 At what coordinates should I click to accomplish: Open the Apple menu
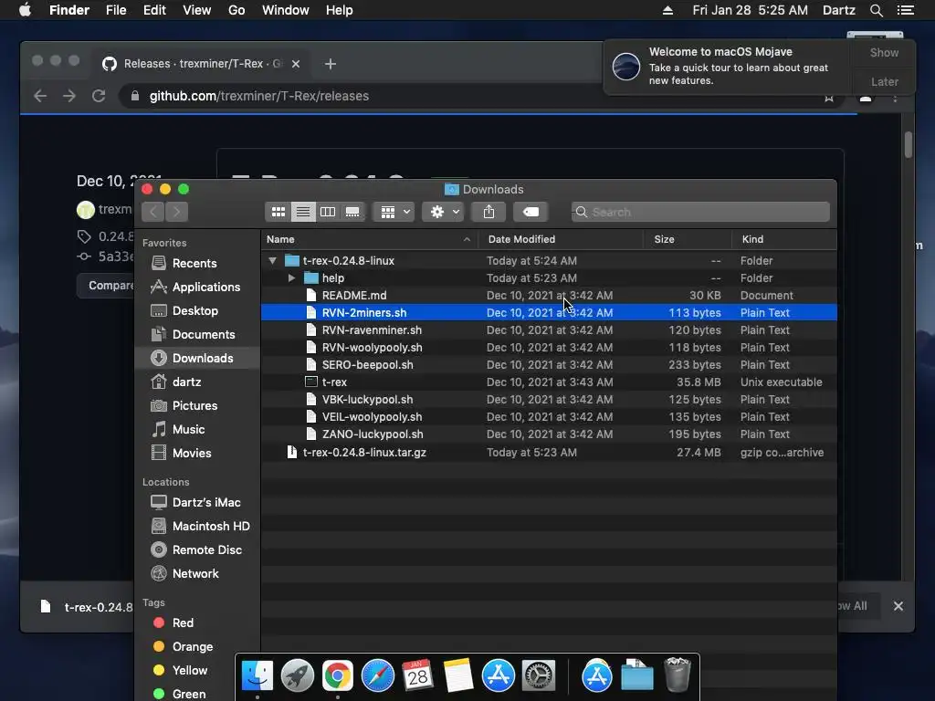25,10
